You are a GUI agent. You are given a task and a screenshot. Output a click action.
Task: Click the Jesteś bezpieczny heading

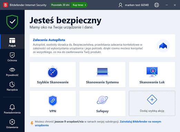point(66,21)
